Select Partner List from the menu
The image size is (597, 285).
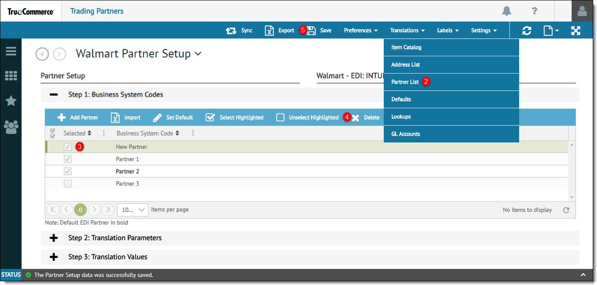click(x=405, y=82)
